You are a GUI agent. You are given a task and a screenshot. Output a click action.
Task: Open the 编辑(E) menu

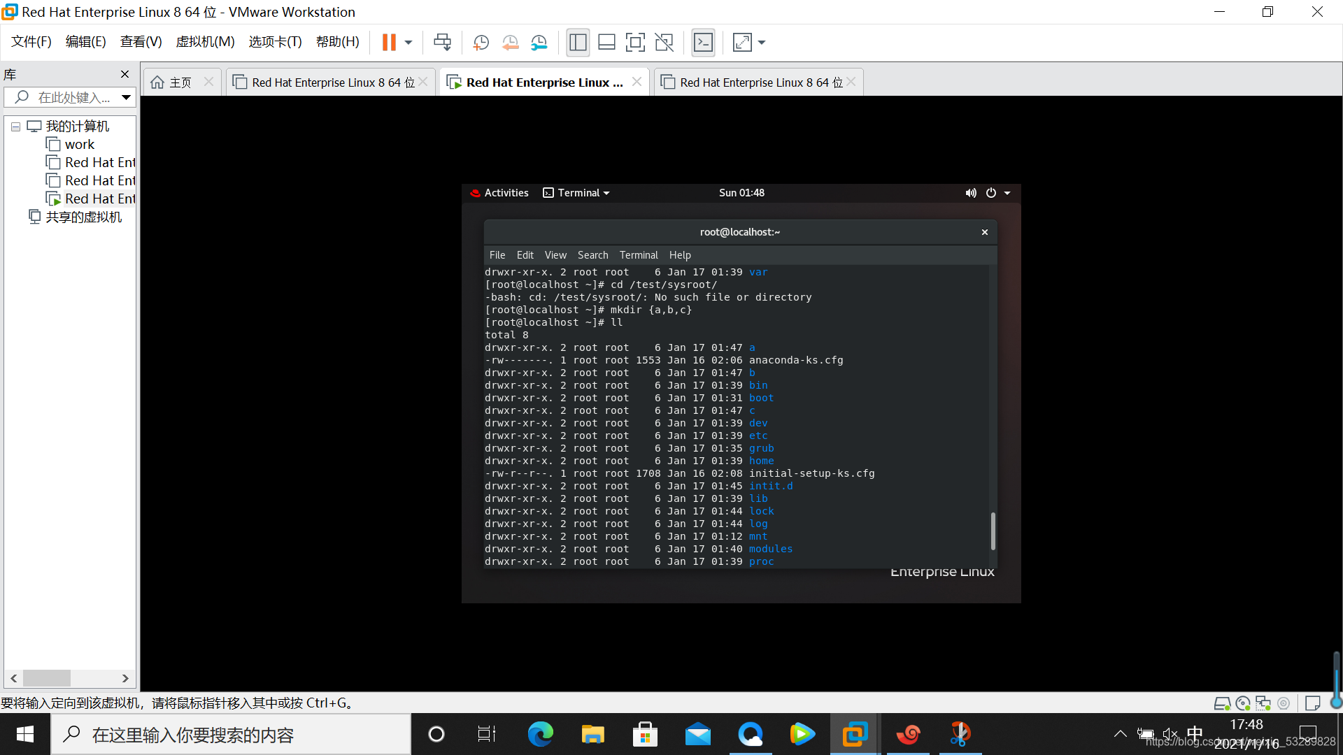tap(85, 42)
